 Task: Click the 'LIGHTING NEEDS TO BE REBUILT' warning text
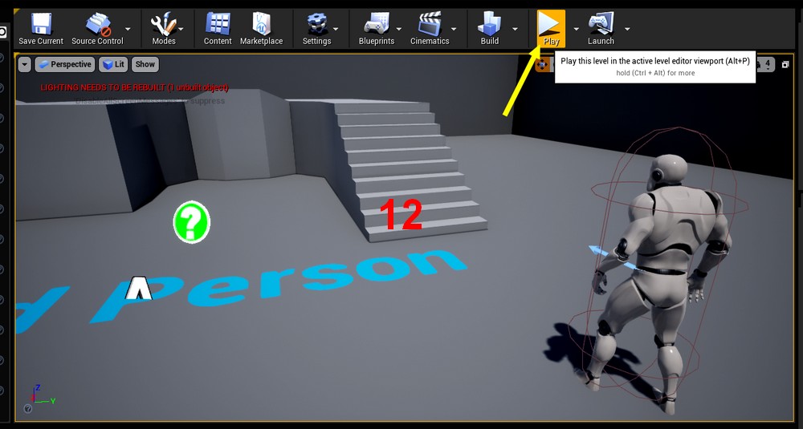coord(134,87)
